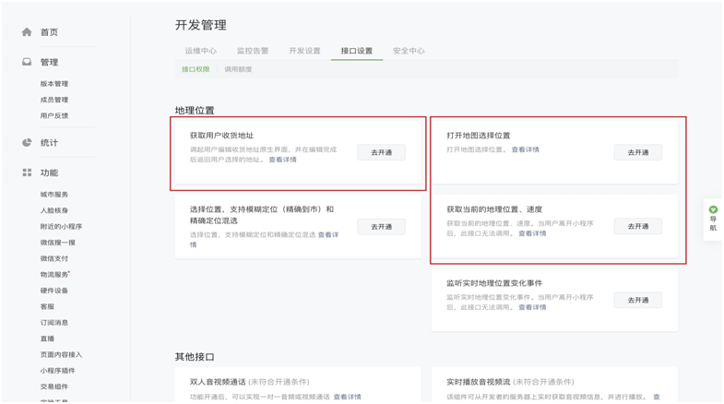
Task: Select 微信支付 in the sidebar
Action: click(x=53, y=258)
